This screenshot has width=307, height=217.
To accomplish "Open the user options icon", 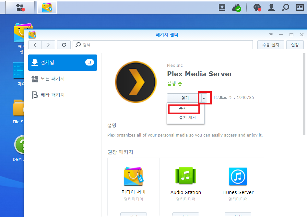I will [x=271, y=7].
